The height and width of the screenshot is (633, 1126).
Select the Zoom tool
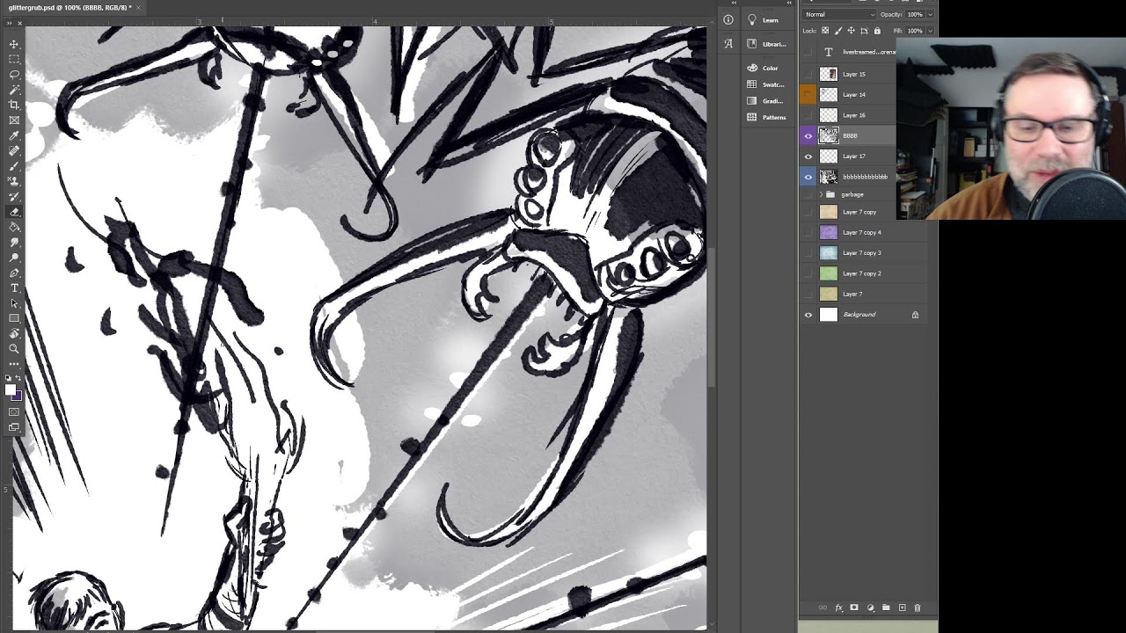point(14,349)
